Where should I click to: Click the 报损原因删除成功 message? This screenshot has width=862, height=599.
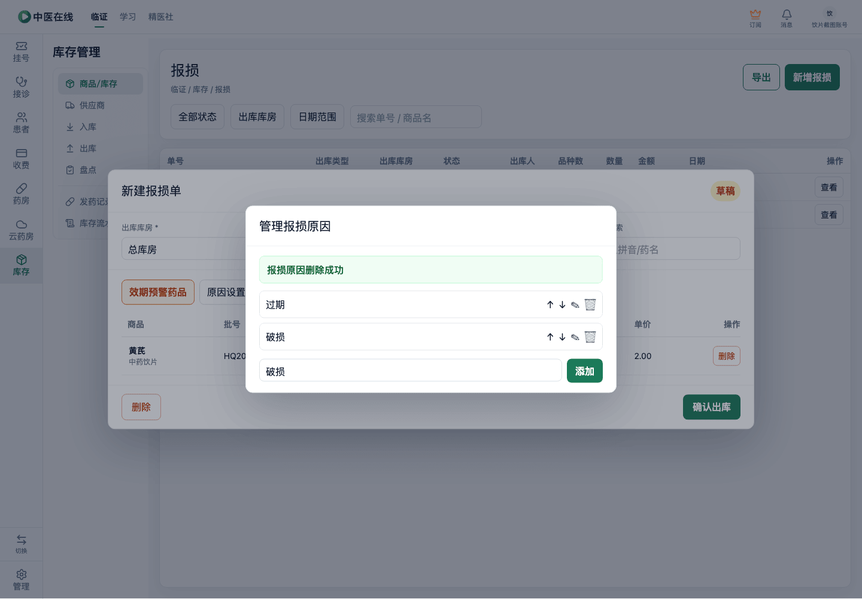coord(431,270)
